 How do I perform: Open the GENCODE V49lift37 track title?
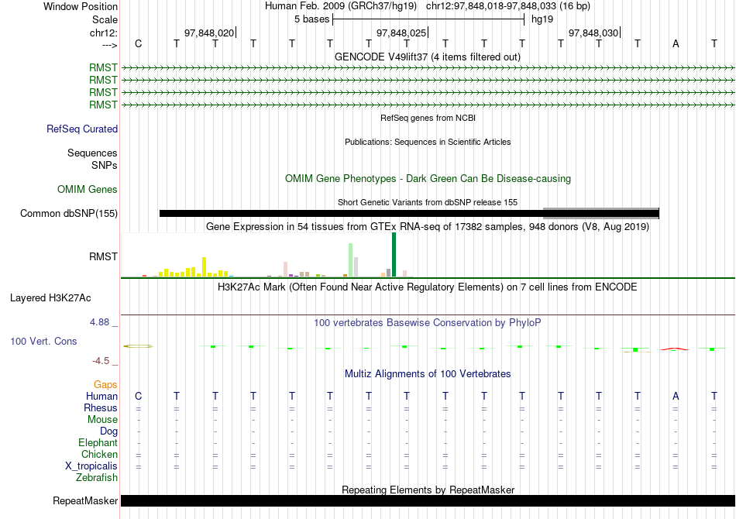pyautogui.click(x=427, y=57)
